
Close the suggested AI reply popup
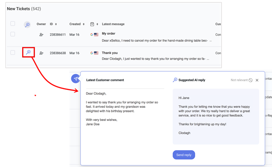pos(257,80)
